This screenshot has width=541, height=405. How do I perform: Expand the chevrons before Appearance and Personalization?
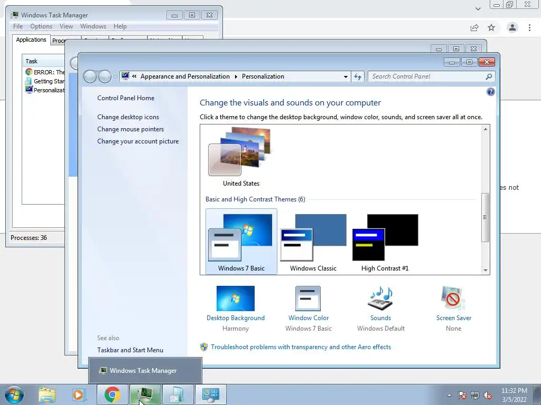[x=134, y=76]
